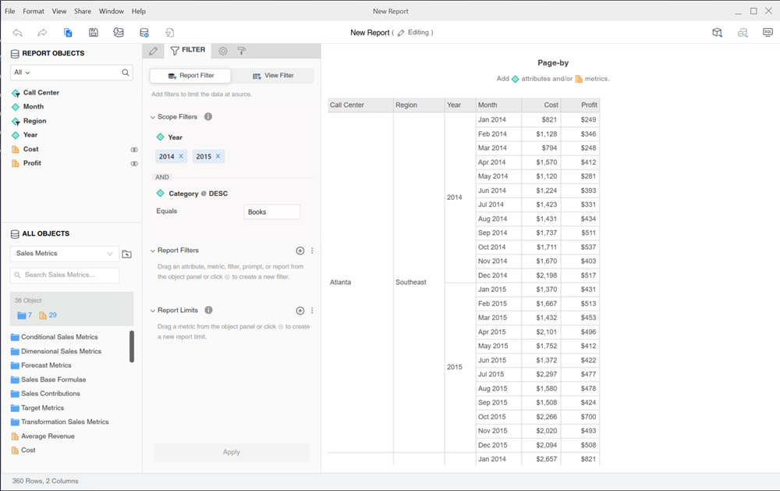
Task: Collapse the Scope Filters section
Action: point(153,117)
